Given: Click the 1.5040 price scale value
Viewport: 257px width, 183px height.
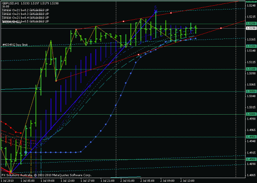Looking at the screenshot, I should coord(251,96).
